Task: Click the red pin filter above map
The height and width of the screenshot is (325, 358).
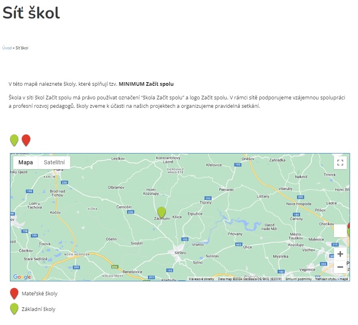Action: click(x=26, y=140)
